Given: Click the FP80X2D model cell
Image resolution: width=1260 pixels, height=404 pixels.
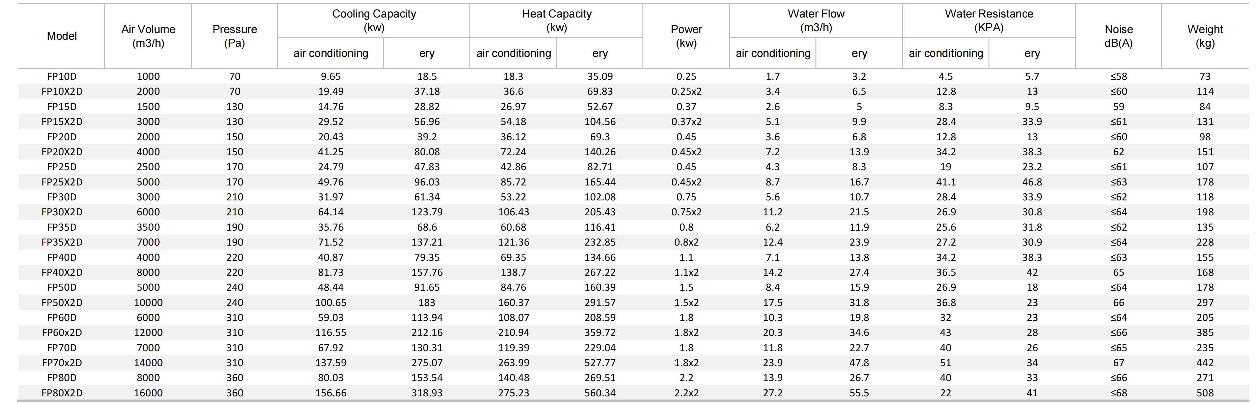Looking at the screenshot, I should click(x=62, y=393).
